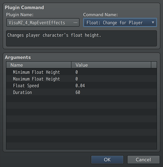This screenshot has width=163, height=167.
Task: Select the Maximum Float Height argument
Action: [81, 78]
